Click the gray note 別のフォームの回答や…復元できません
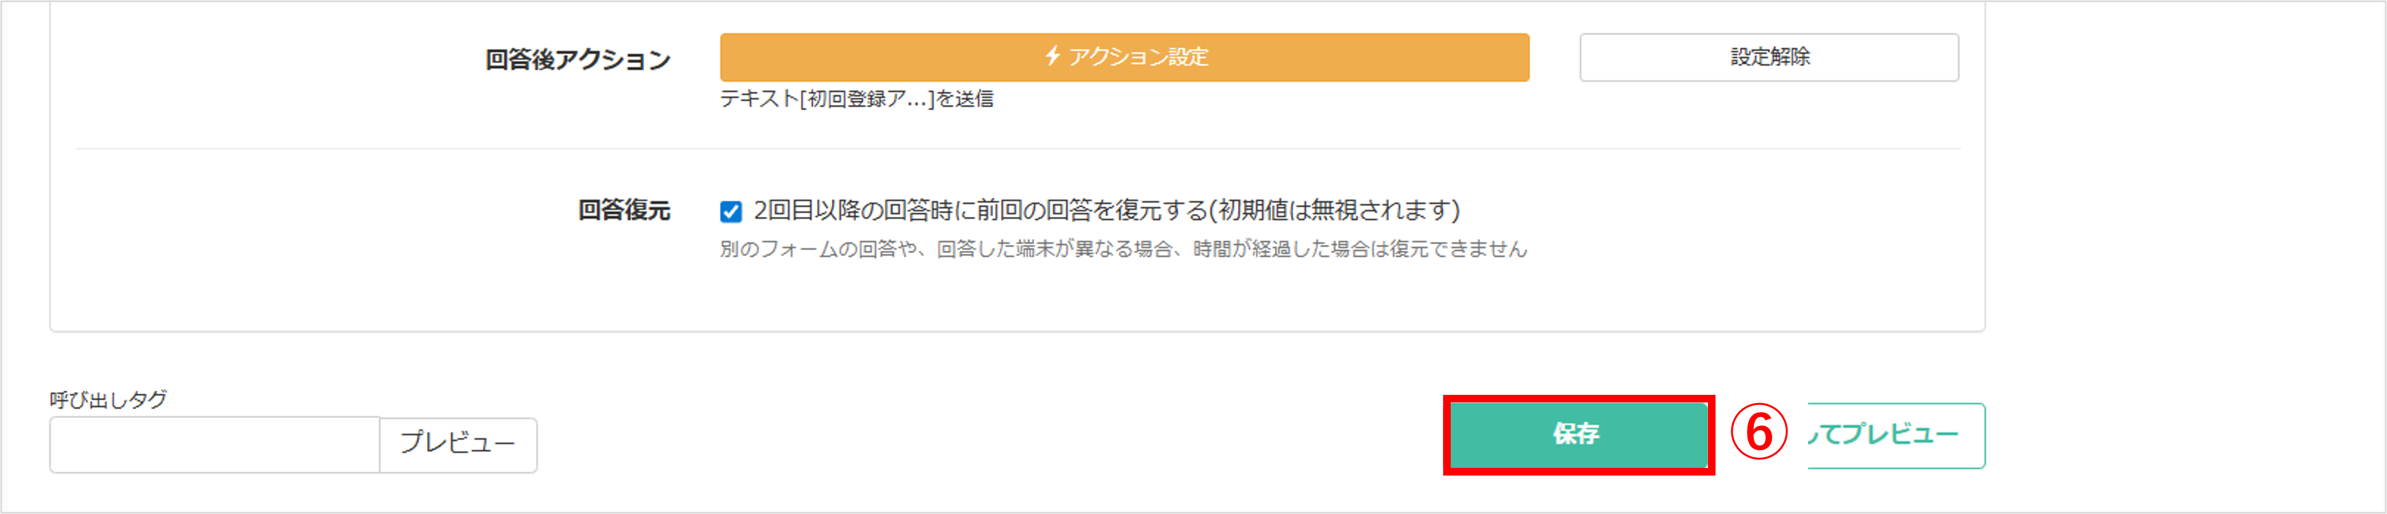The image size is (2387, 514). [1123, 249]
